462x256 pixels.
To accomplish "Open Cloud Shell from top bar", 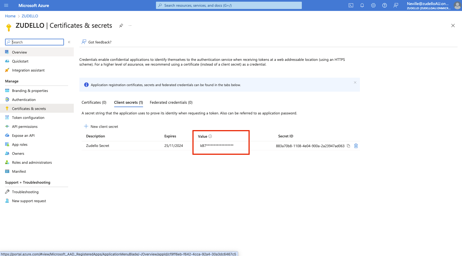I will tap(351, 5).
